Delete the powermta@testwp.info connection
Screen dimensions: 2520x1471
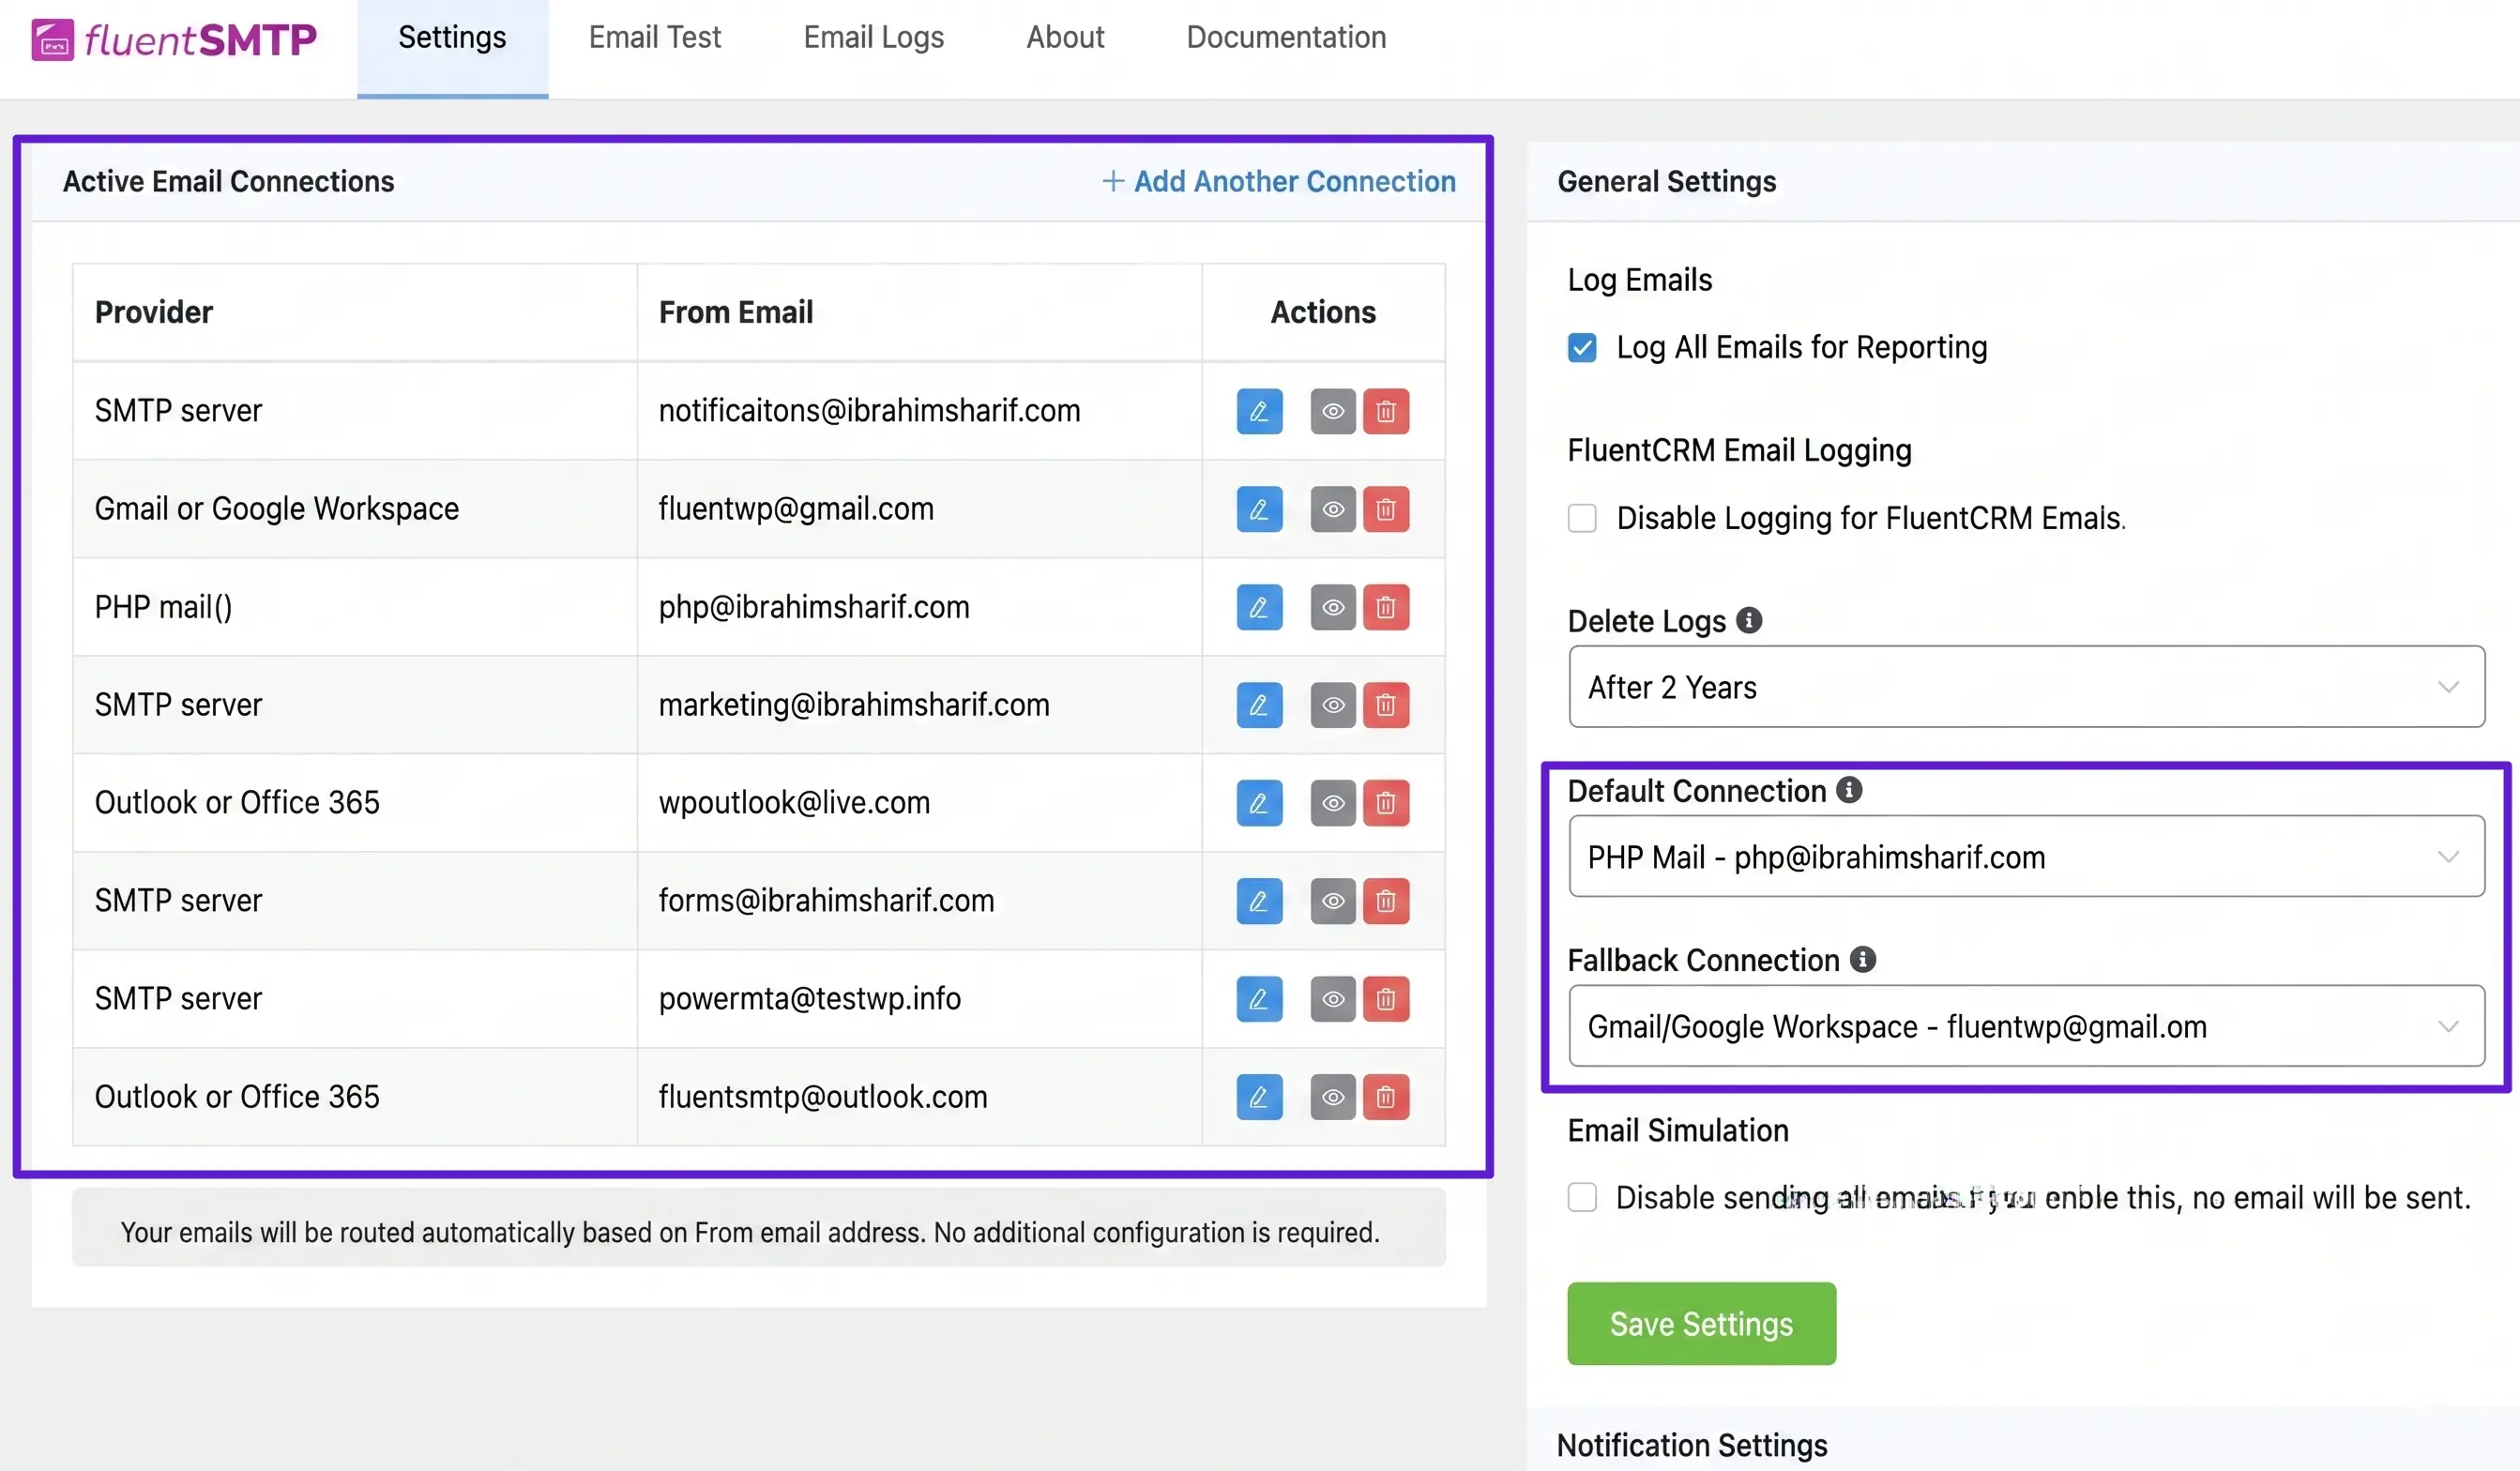(x=1385, y=999)
